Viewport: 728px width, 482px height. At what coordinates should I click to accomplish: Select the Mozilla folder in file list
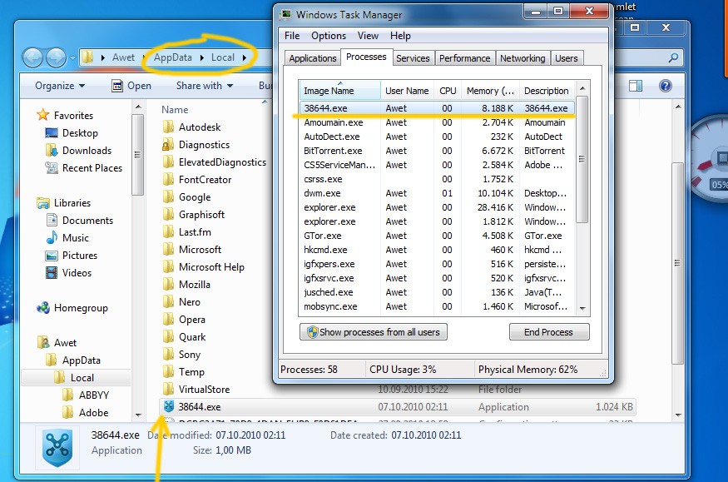(x=195, y=284)
